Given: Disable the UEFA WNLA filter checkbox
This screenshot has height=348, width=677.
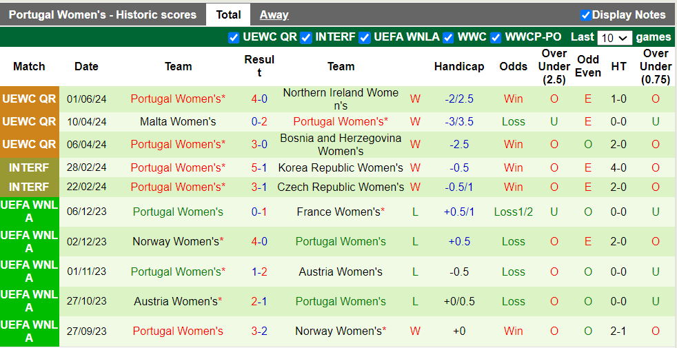Looking at the screenshot, I should coord(365,38).
